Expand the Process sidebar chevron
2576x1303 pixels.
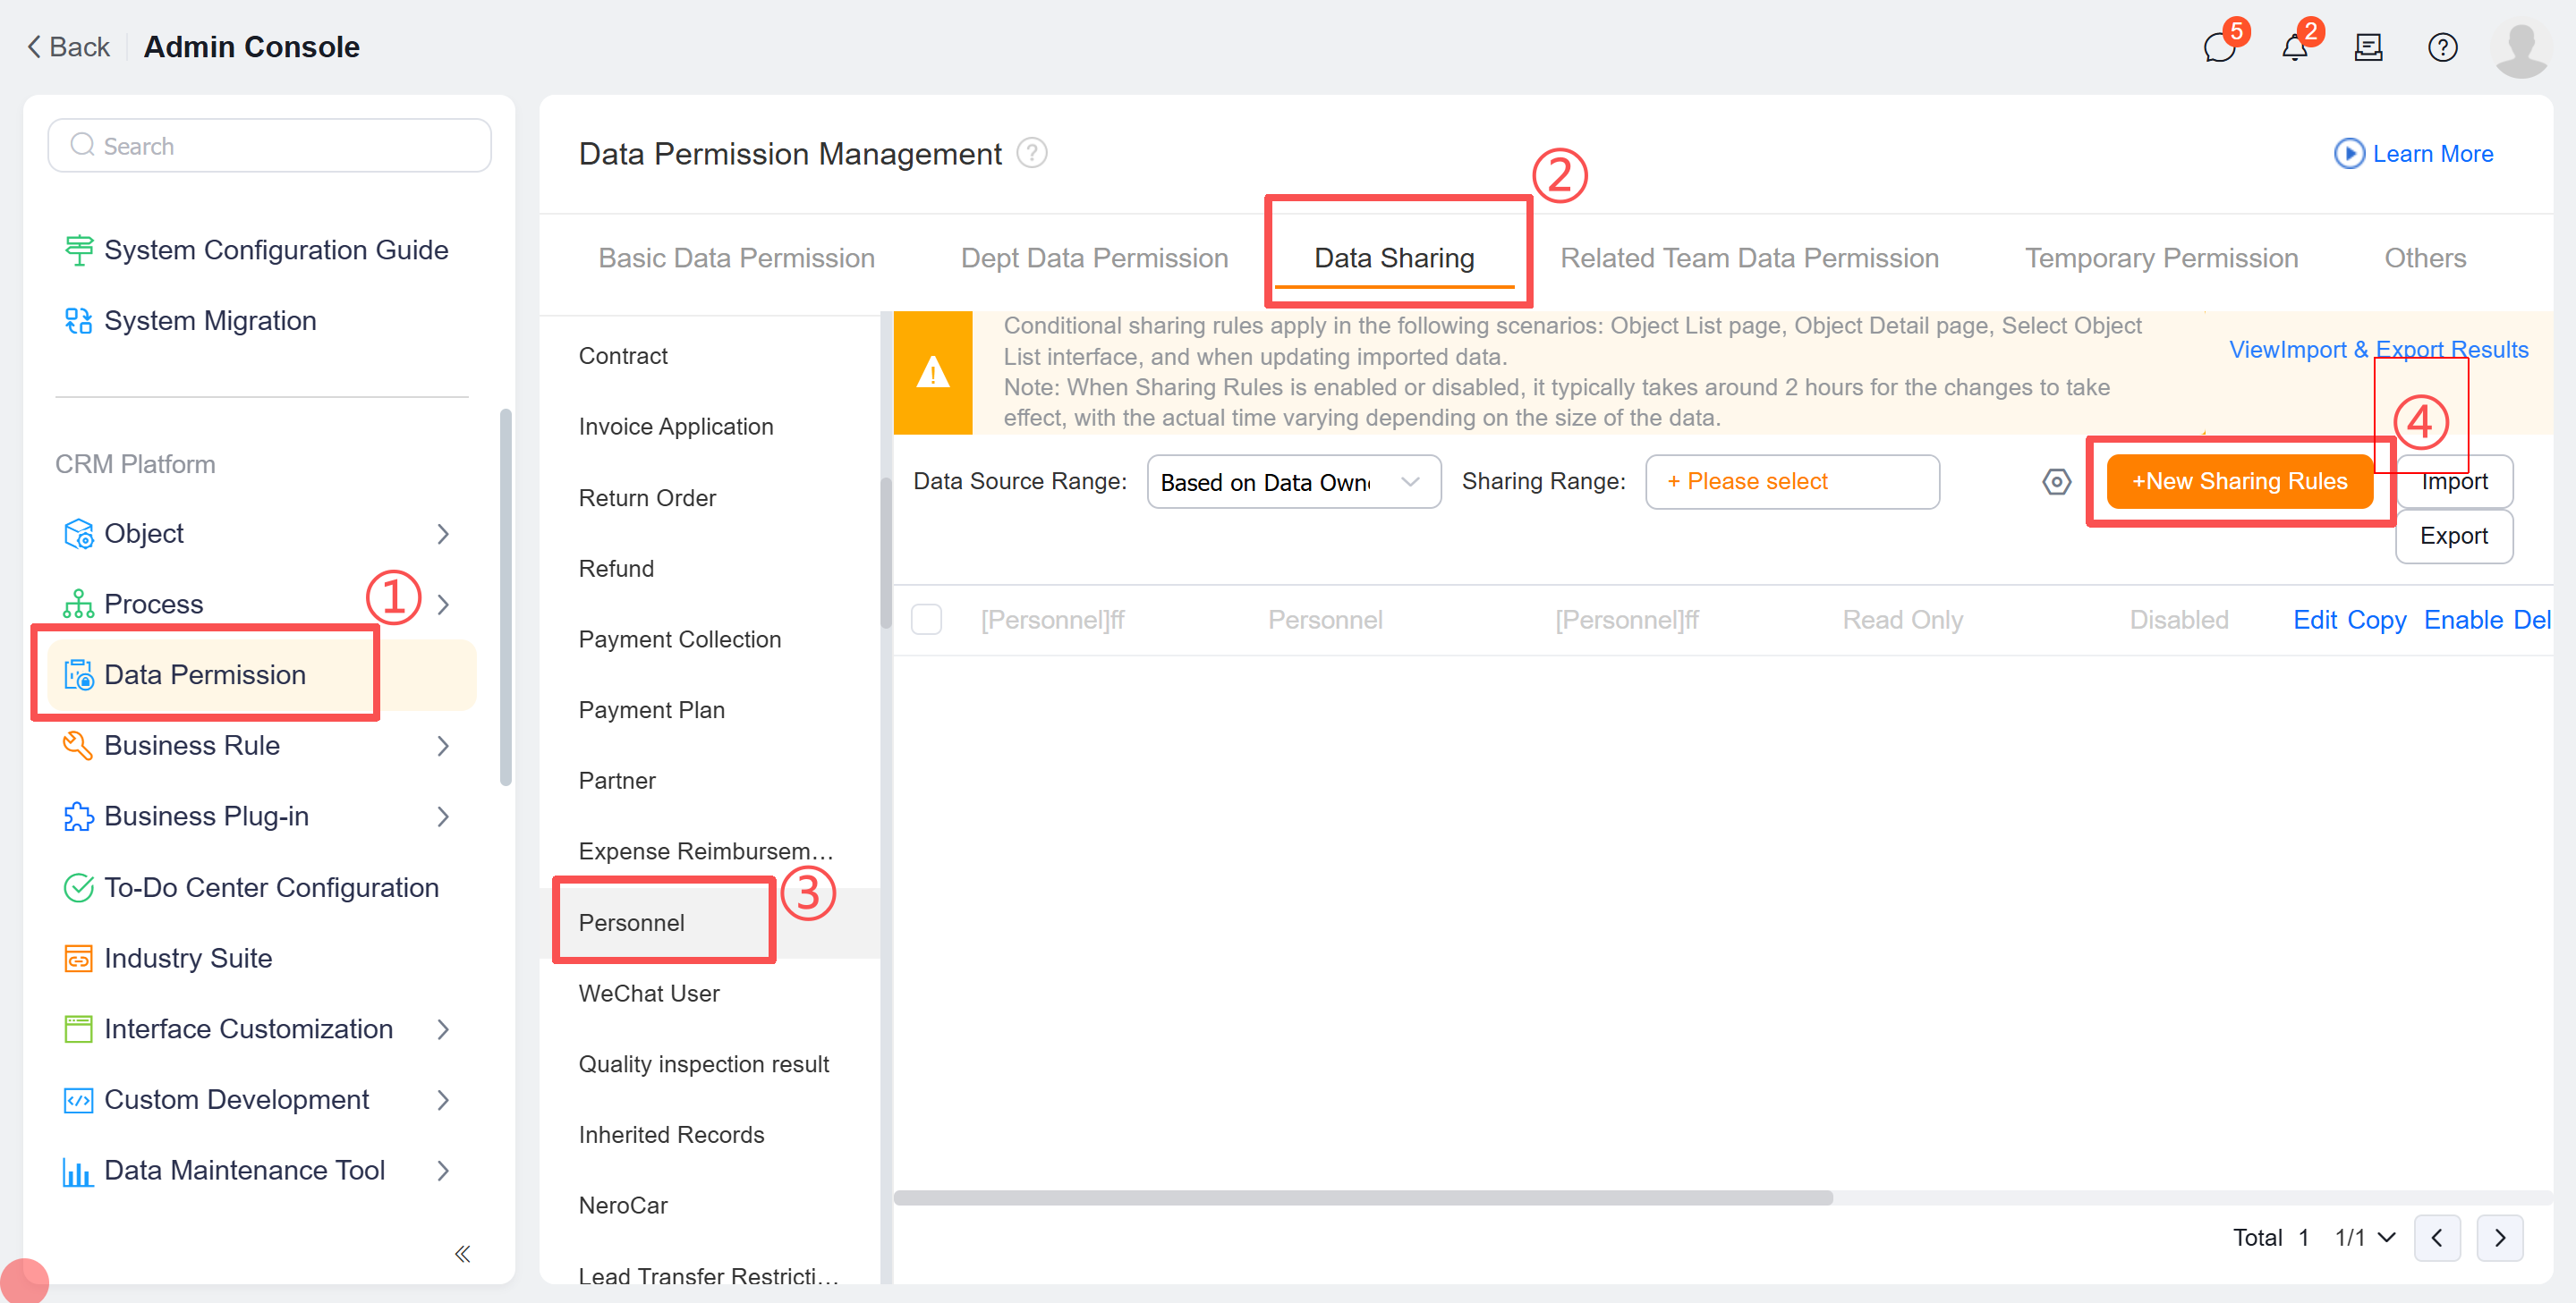pyautogui.click(x=443, y=604)
